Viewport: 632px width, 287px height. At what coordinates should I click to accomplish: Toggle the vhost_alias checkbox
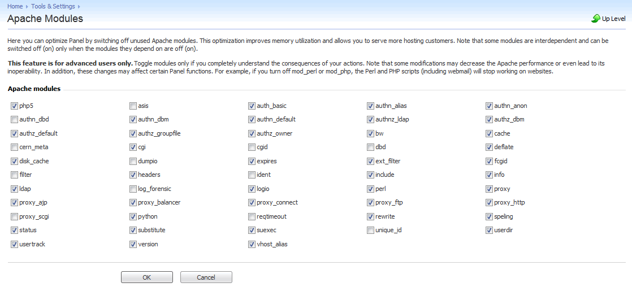pos(252,244)
